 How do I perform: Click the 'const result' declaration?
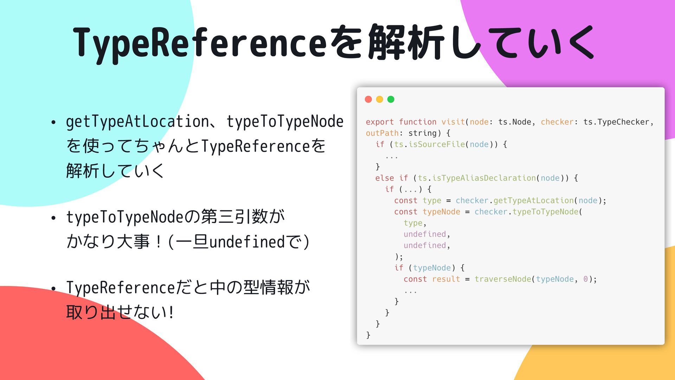[x=431, y=279]
